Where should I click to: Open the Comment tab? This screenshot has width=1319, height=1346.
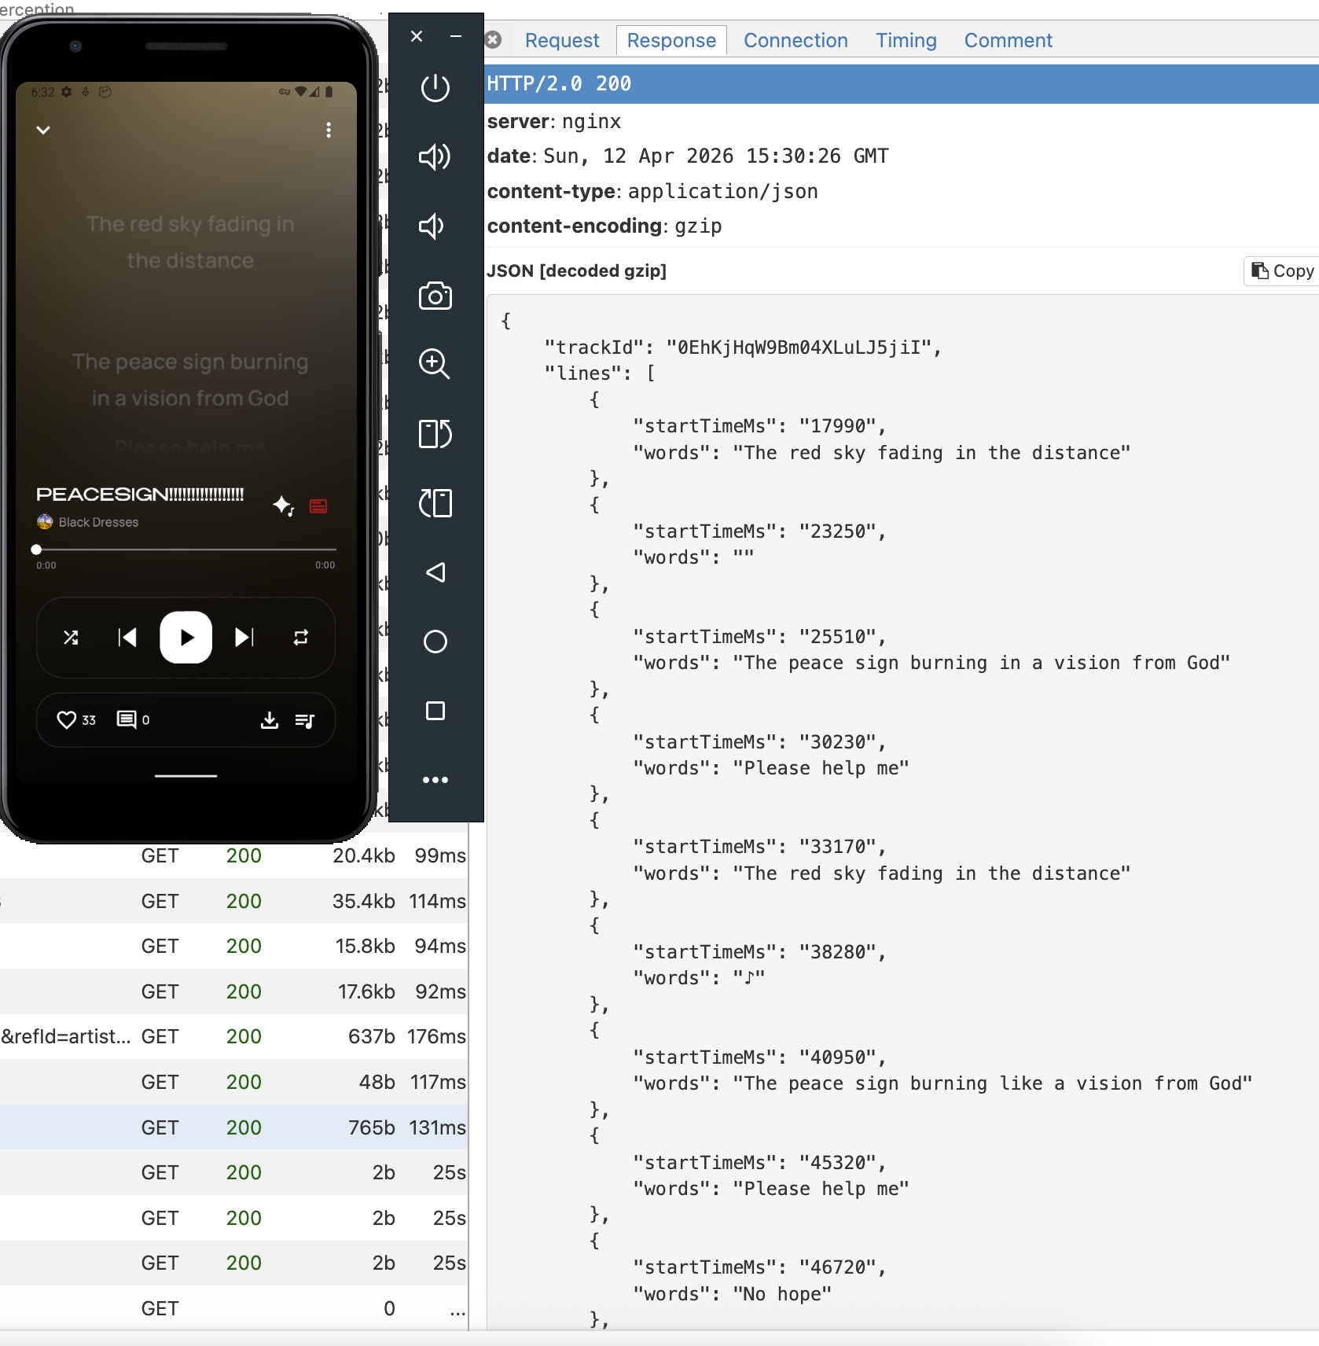coord(1008,40)
